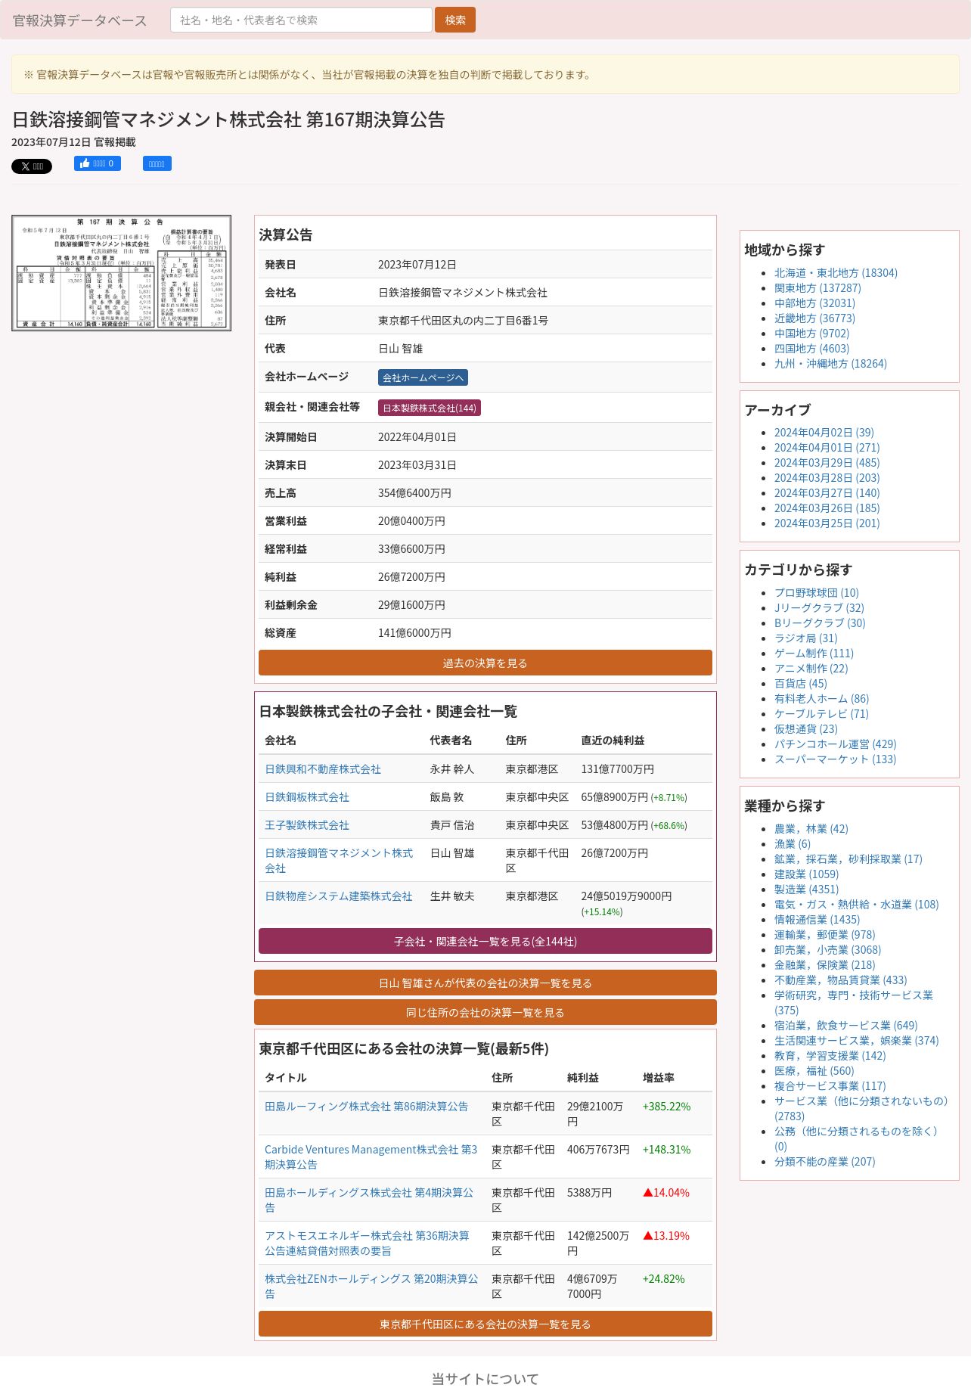Click the Facebook share button beside like
971x1391 pixels.
(157, 163)
